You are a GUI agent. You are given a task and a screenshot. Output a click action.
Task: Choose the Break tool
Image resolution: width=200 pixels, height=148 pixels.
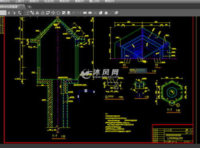click(x=90, y=13)
